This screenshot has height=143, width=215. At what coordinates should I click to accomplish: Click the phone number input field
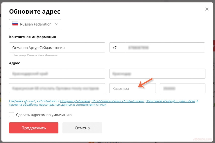click(x=165, y=47)
